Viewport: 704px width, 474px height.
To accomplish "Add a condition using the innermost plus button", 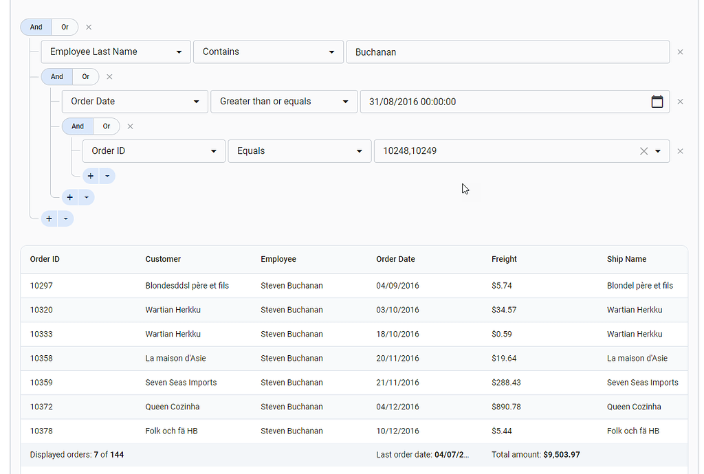I will point(90,176).
